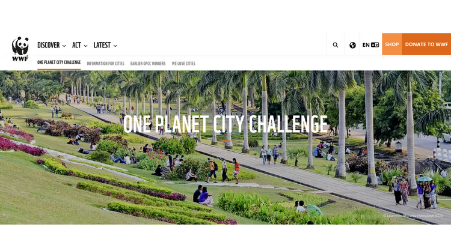
Task: Click the WWF panda logo
Action: pos(20,49)
